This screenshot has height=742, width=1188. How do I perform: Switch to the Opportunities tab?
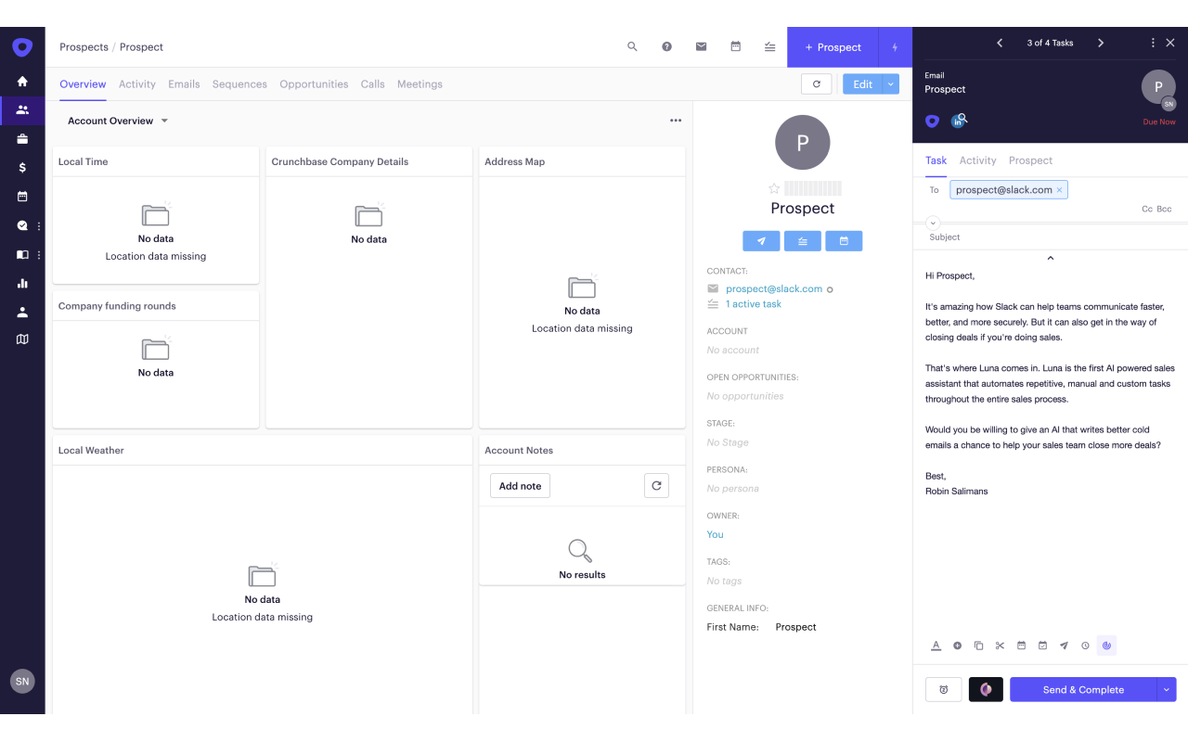pyautogui.click(x=314, y=84)
